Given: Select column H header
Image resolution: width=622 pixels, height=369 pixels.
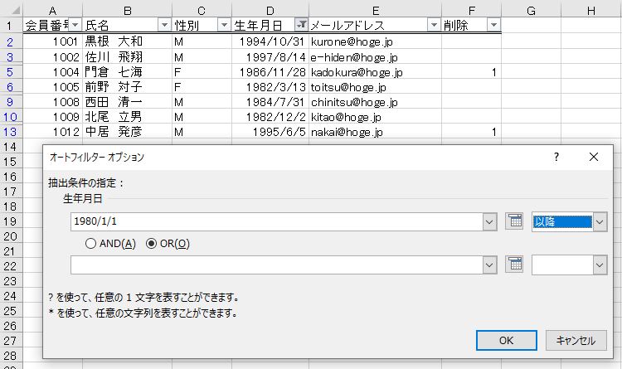Looking at the screenshot, I should [x=591, y=11].
